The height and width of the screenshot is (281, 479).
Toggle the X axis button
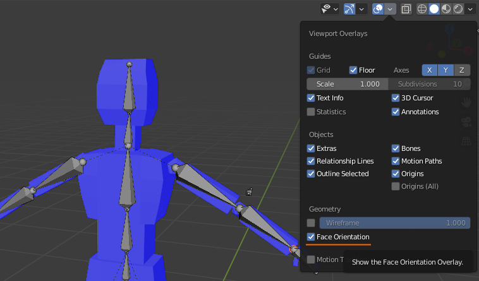click(430, 70)
